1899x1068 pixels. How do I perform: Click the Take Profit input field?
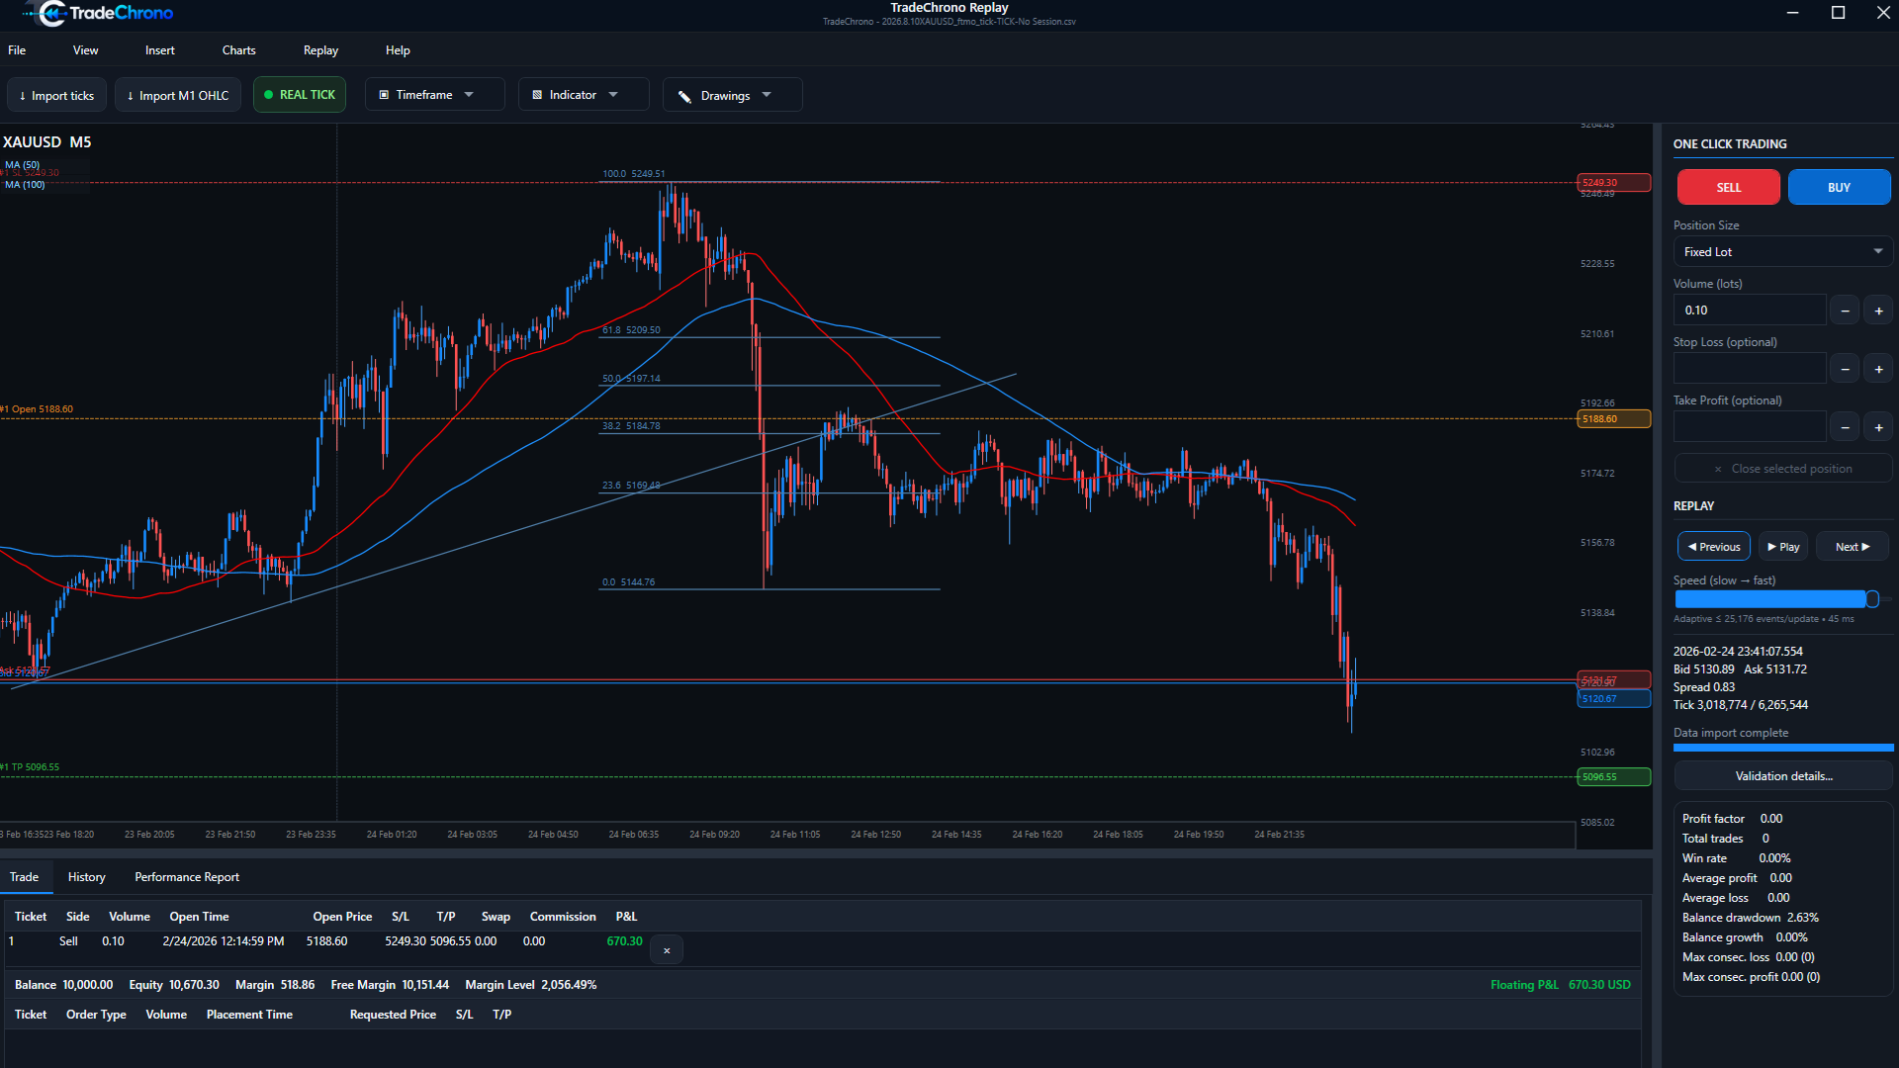click(x=1749, y=427)
